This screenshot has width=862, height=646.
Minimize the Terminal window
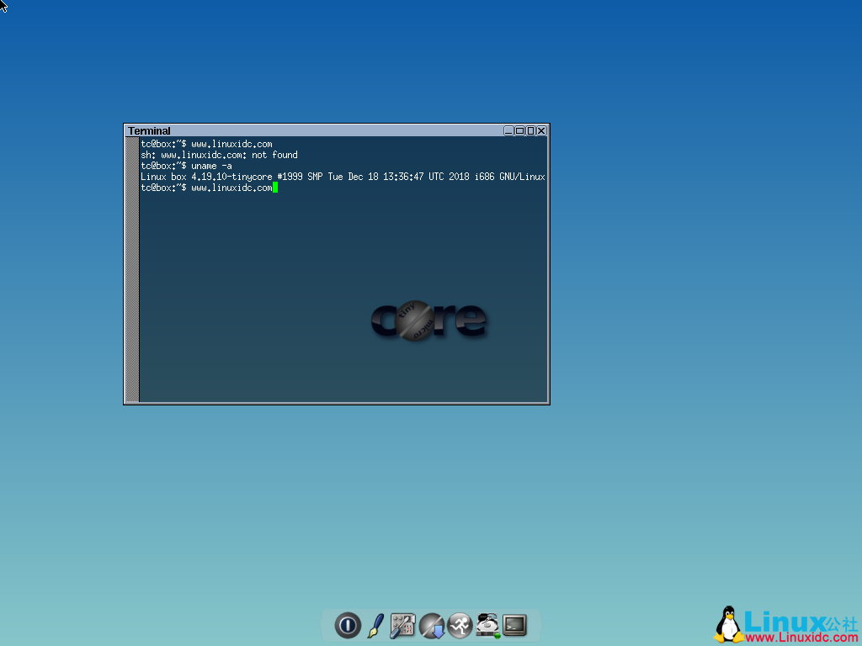pyautogui.click(x=508, y=130)
